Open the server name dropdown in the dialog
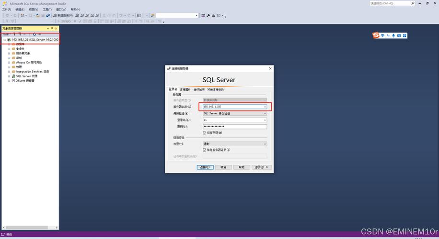The image size is (439, 239). pos(265,107)
